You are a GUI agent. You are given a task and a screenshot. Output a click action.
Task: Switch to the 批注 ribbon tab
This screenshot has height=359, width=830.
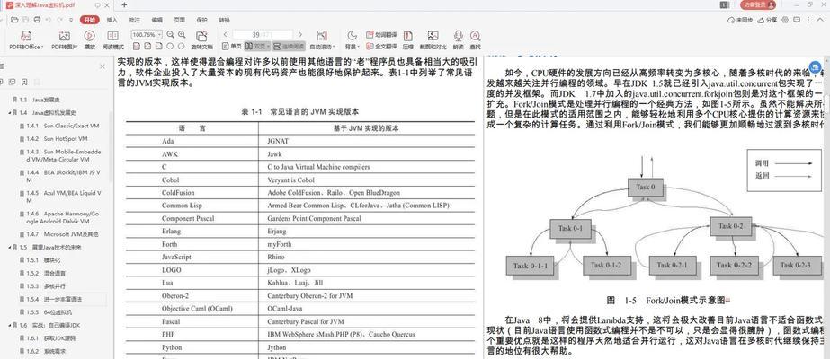tap(135, 20)
